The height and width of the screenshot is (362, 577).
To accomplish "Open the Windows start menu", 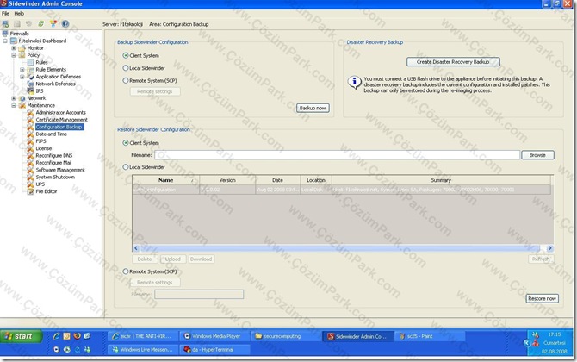I will 22,336.
